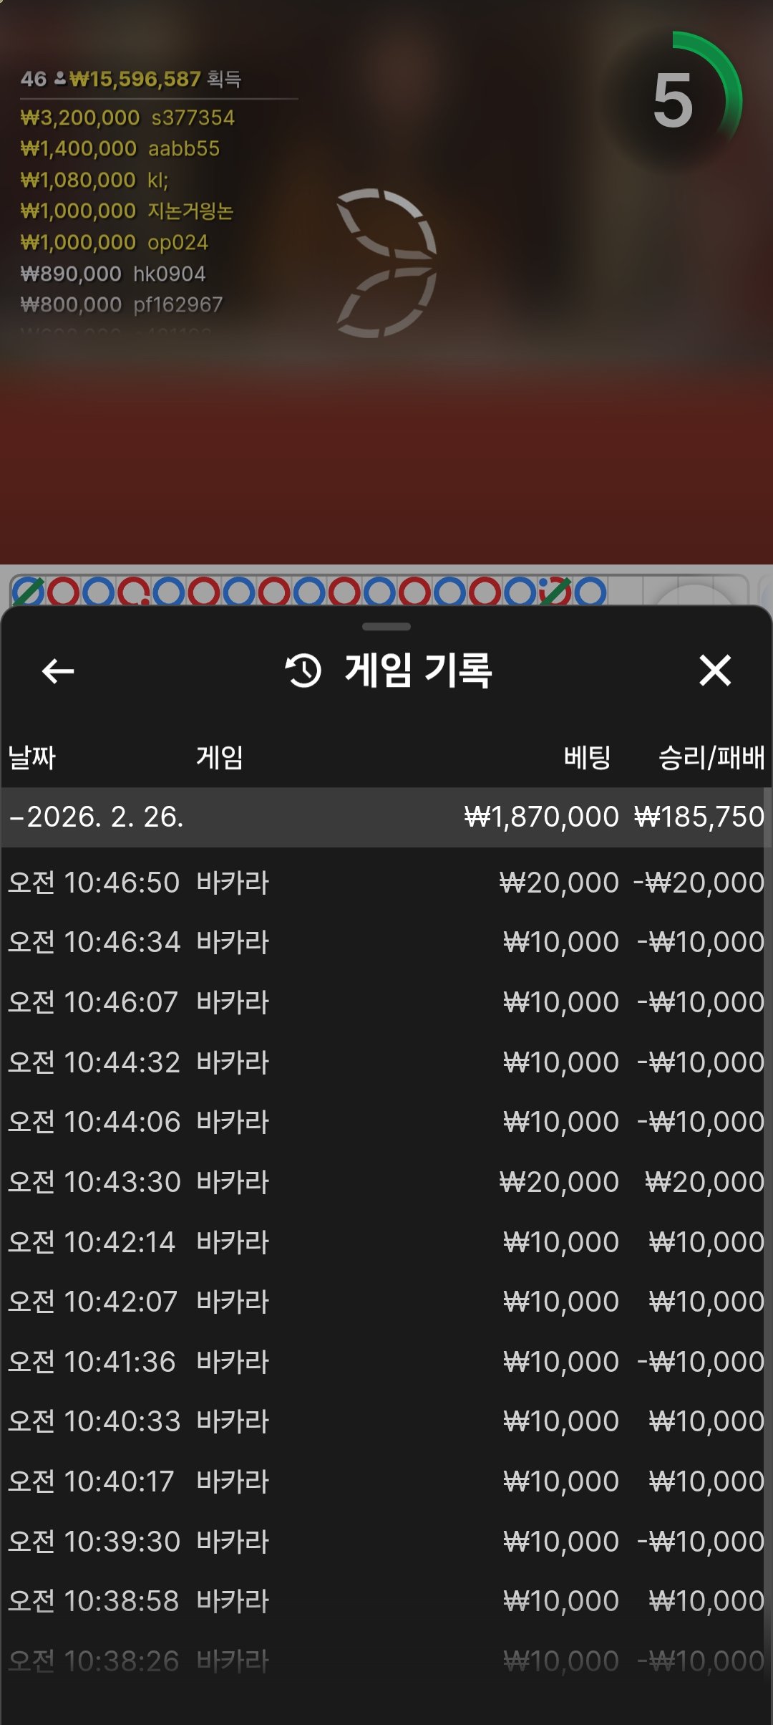This screenshot has width=773, height=1725.
Task: Tap top winner s377354 entry
Action: [127, 117]
